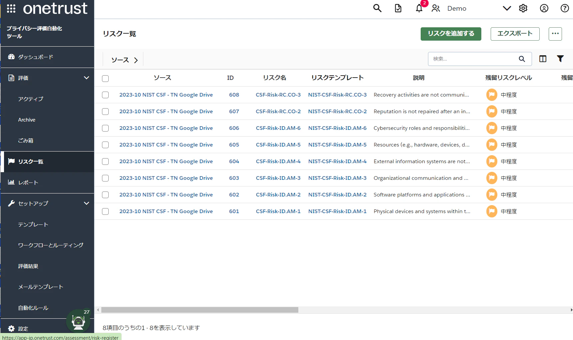
Task: Click the Demo organization people icon
Action: [x=436, y=8]
